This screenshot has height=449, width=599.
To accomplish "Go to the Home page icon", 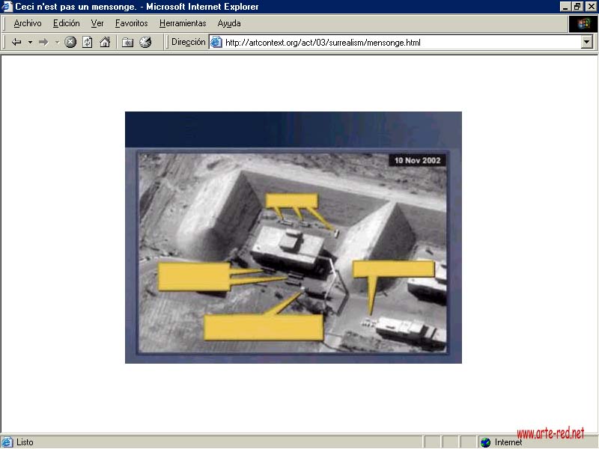I will [x=105, y=43].
